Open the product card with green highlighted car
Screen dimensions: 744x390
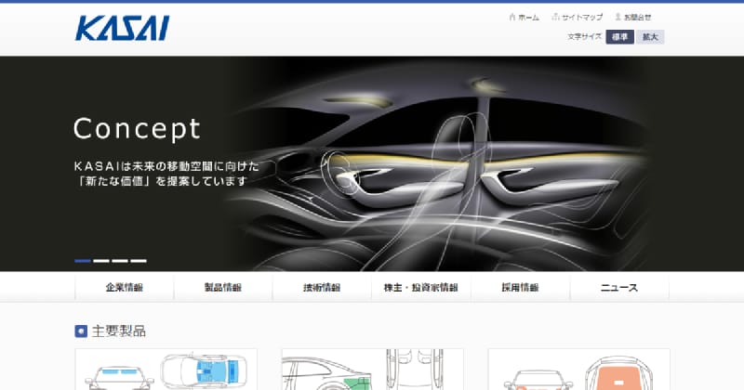(x=373, y=370)
